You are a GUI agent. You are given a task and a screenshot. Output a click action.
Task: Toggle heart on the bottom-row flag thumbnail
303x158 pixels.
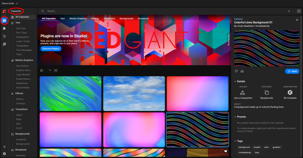[225, 152]
